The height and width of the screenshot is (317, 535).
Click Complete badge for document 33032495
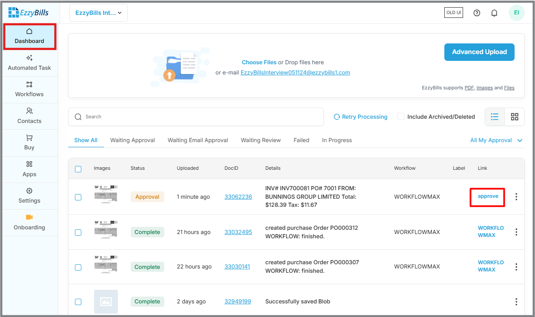coord(147,232)
